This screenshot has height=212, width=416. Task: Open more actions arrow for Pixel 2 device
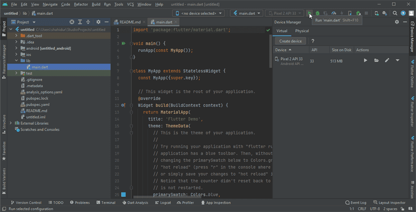tap(397, 60)
